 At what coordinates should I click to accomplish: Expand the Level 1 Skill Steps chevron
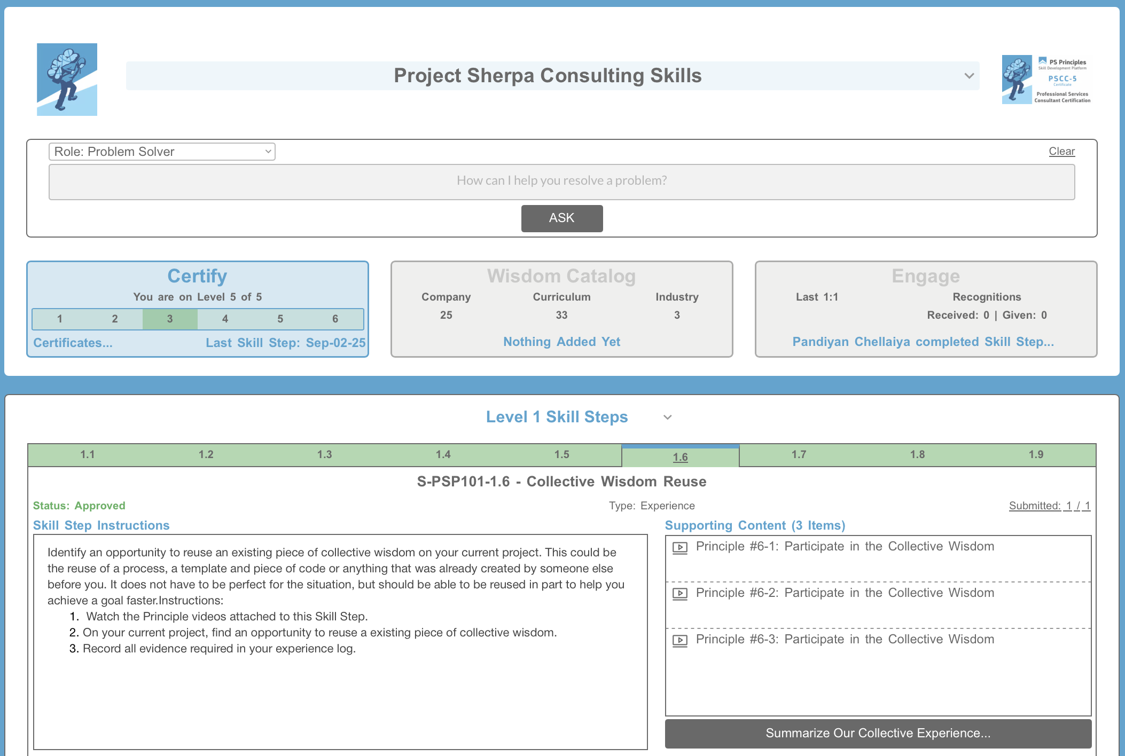pos(667,418)
